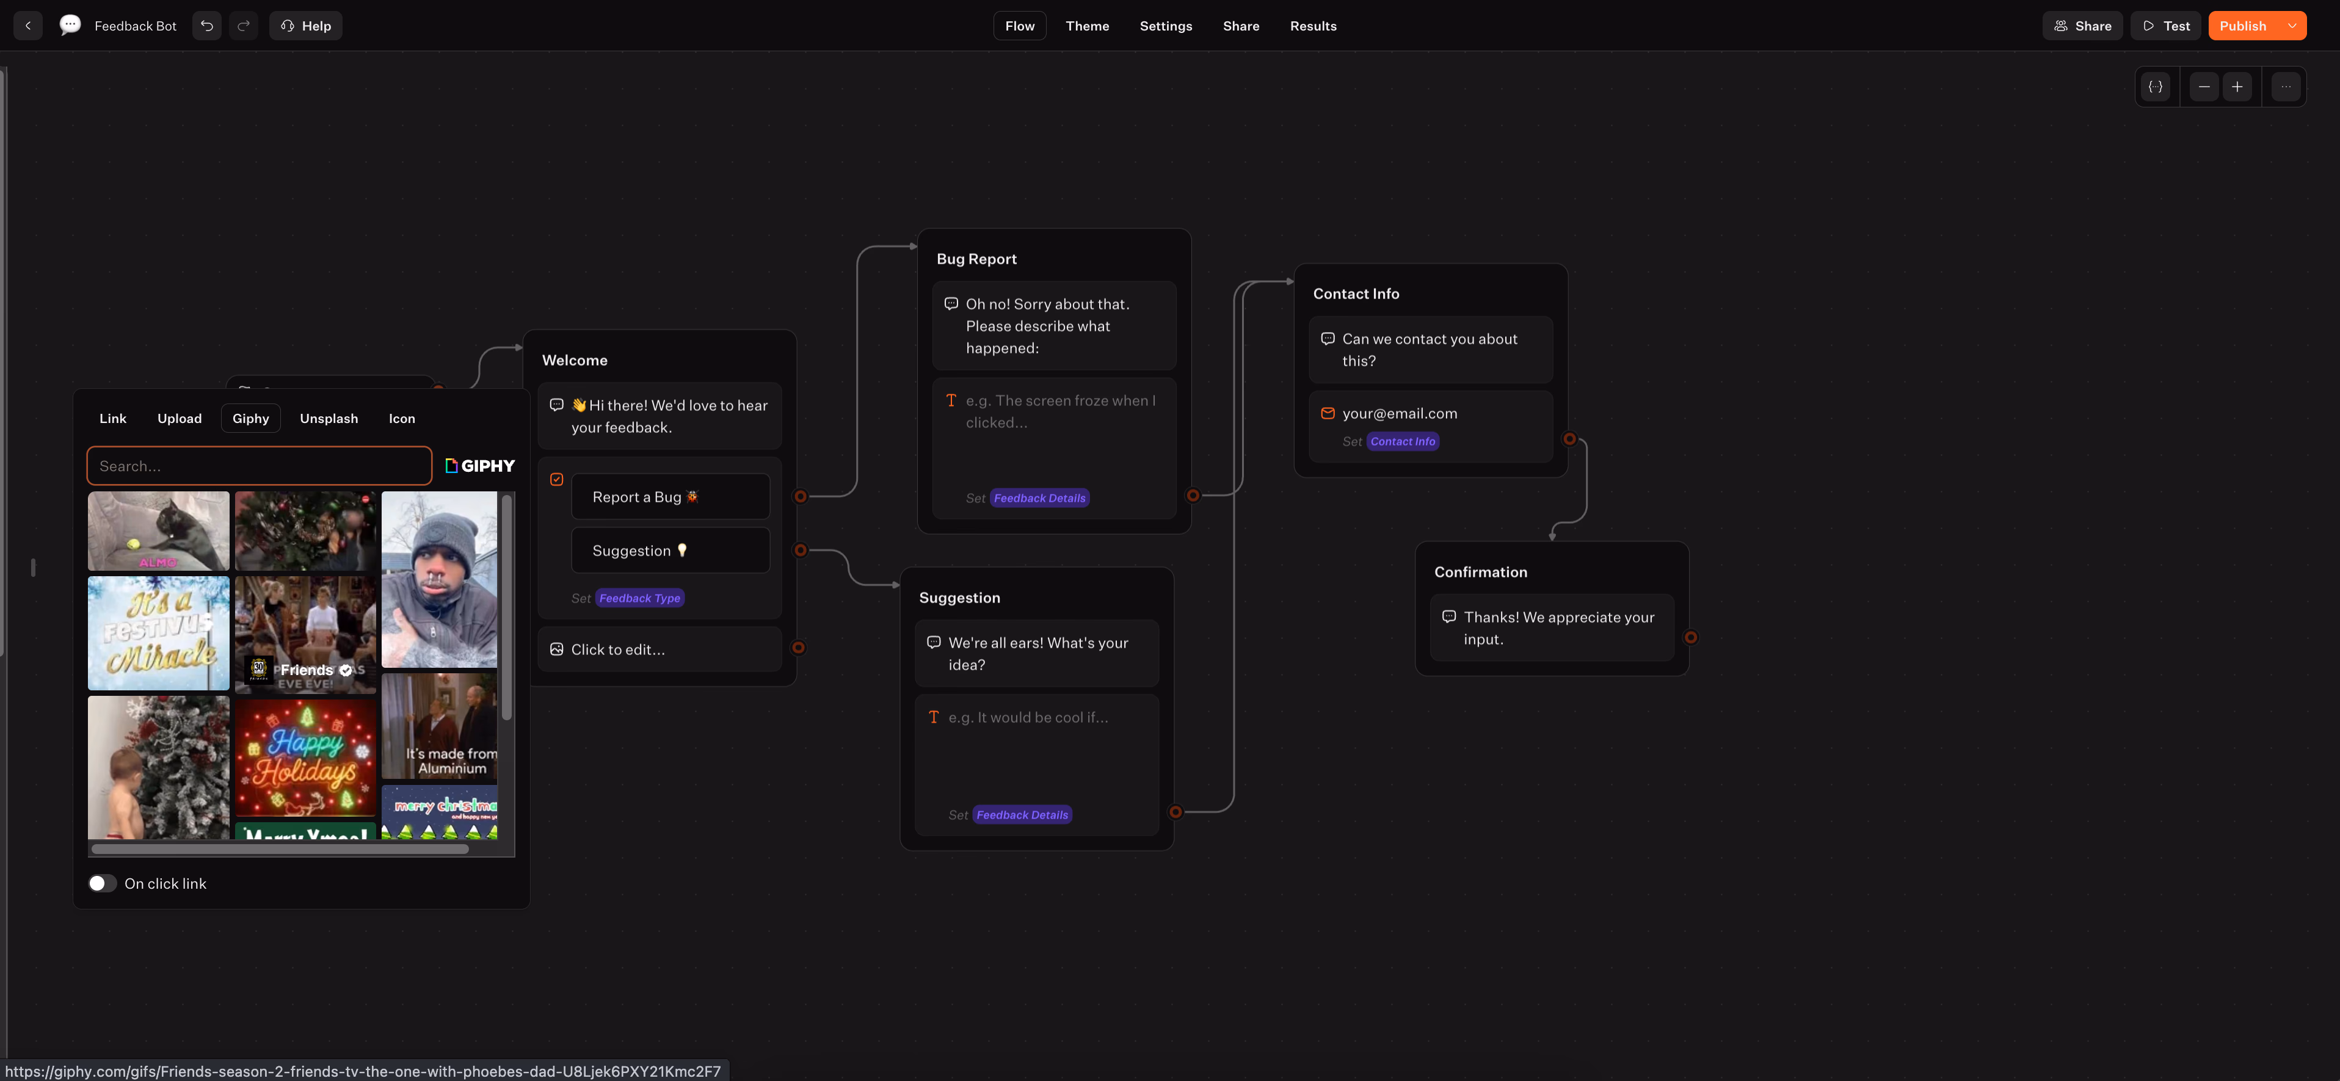
Task: Zoom out canvas with minus icon
Action: coord(2204,87)
